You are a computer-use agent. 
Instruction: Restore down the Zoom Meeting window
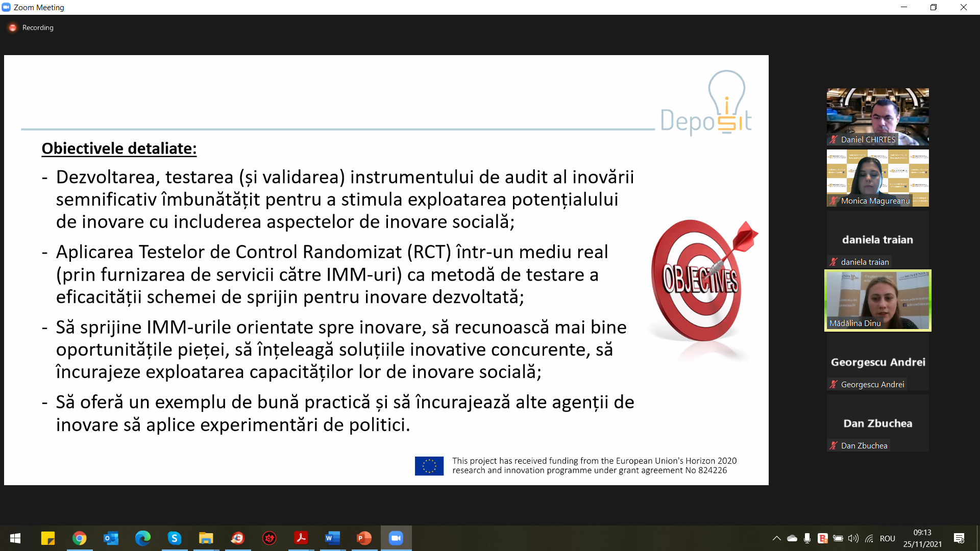(x=934, y=7)
